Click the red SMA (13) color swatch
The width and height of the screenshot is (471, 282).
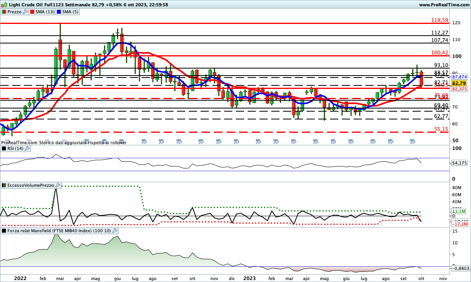pyautogui.click(x=32, y=12)
